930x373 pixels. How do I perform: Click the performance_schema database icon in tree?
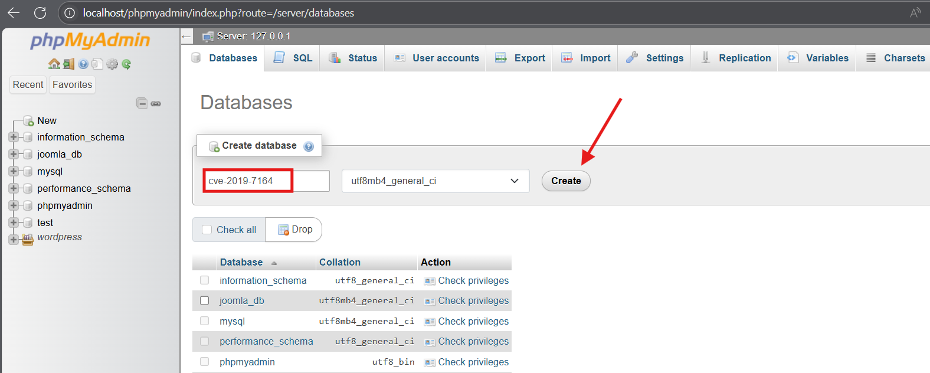(x=27, y=189)
